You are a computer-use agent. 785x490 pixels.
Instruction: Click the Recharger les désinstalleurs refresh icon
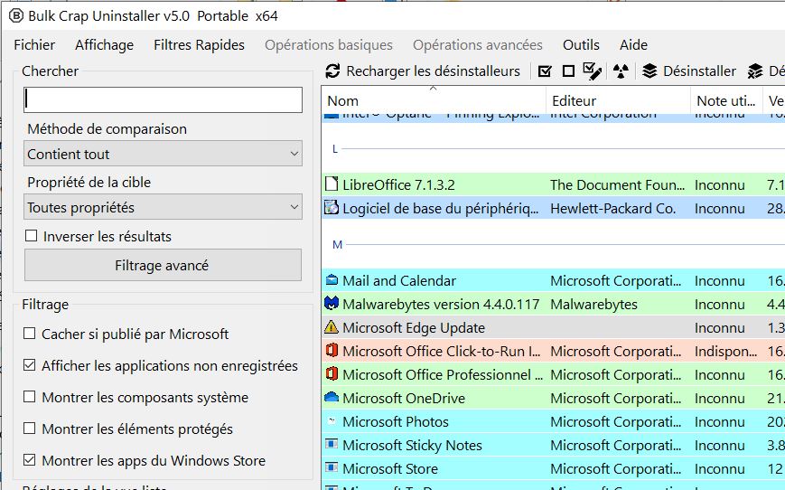click(332, 71)
